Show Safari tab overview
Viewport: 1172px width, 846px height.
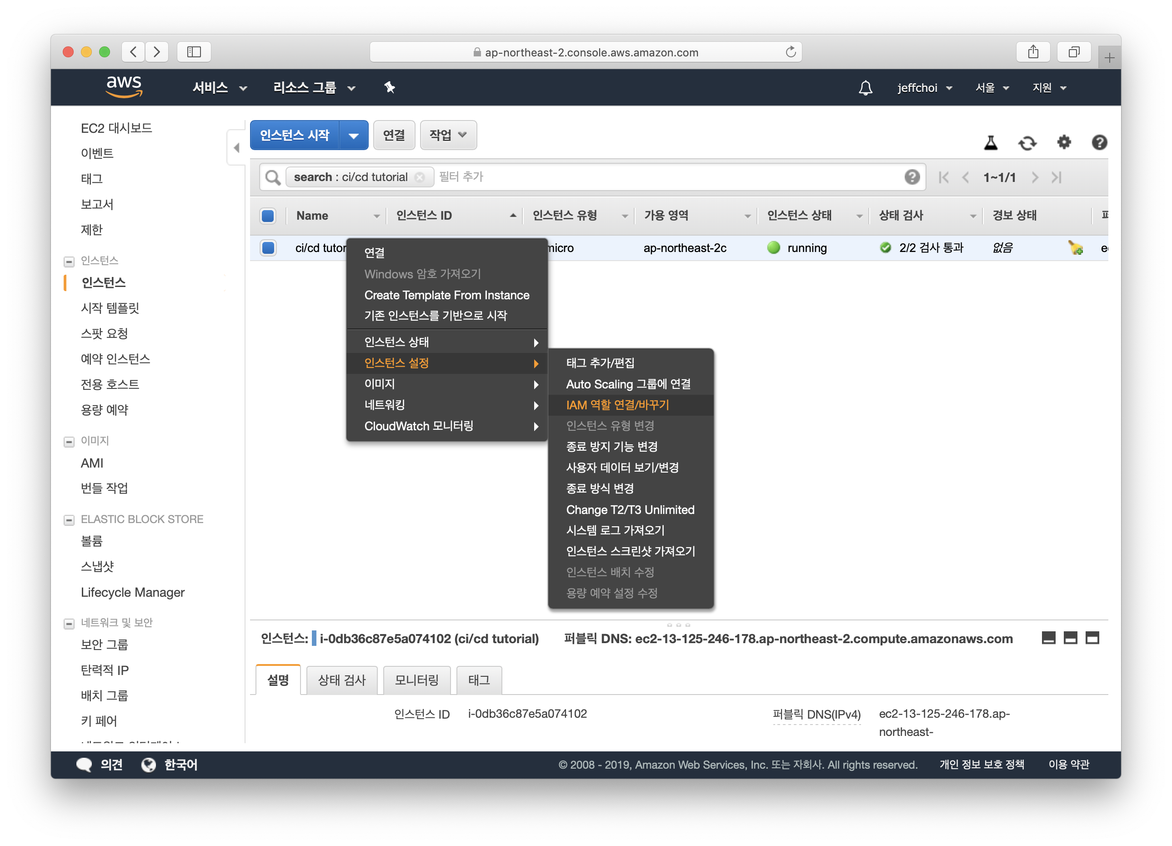[1074, 52]
